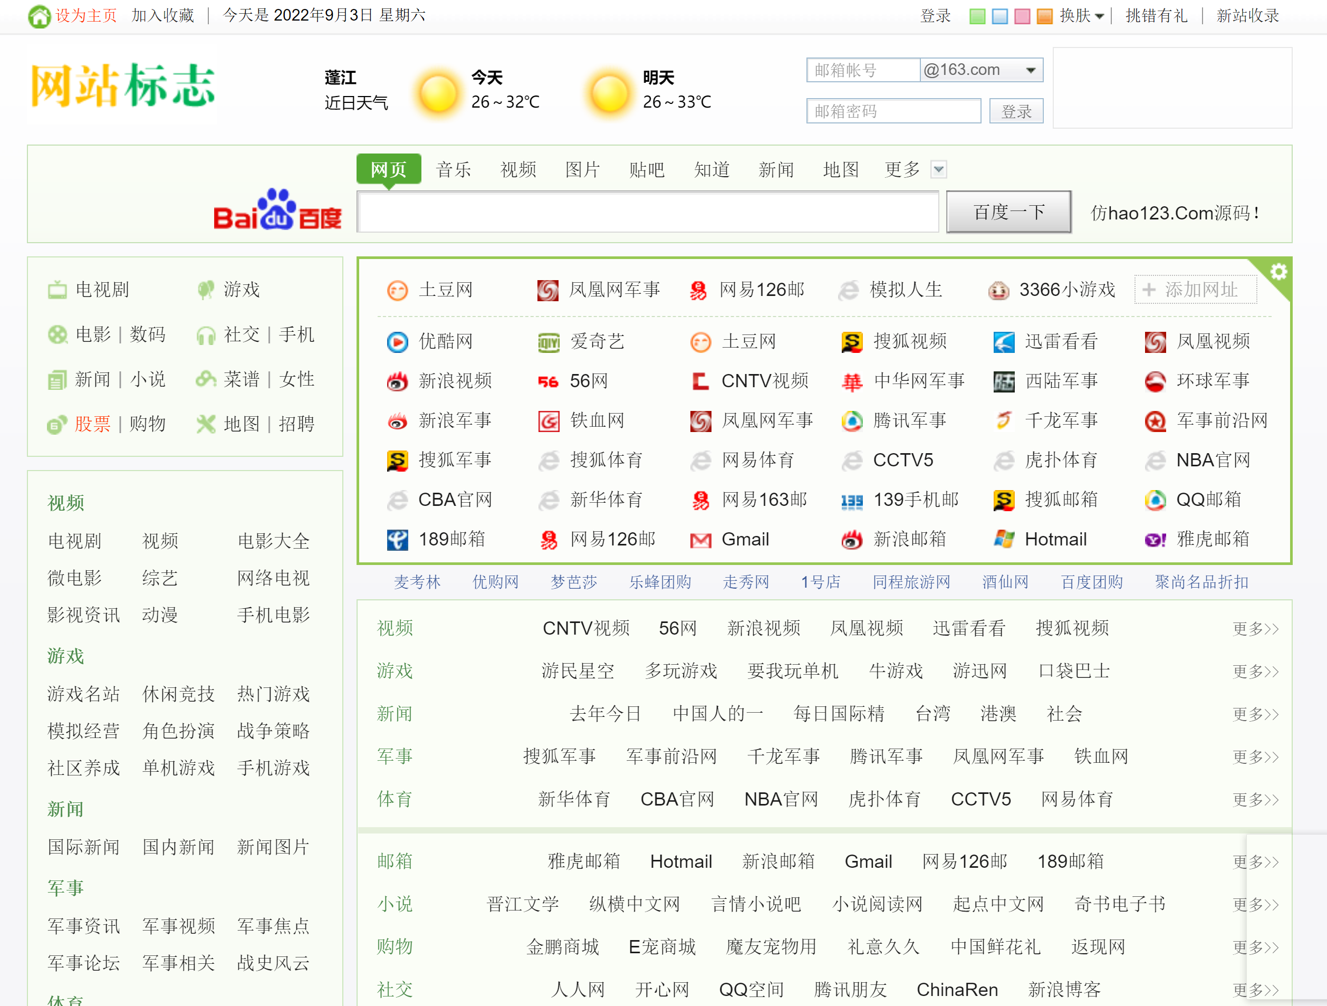Viewport: 1327px width, 1006px height.
Task: Expand 更多>> in the 新闻 row
Action: point(1256,714)
